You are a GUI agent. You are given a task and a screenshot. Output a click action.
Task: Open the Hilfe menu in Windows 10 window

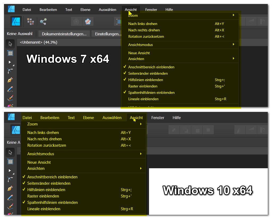pyautogui.click(x=177, y=118)
